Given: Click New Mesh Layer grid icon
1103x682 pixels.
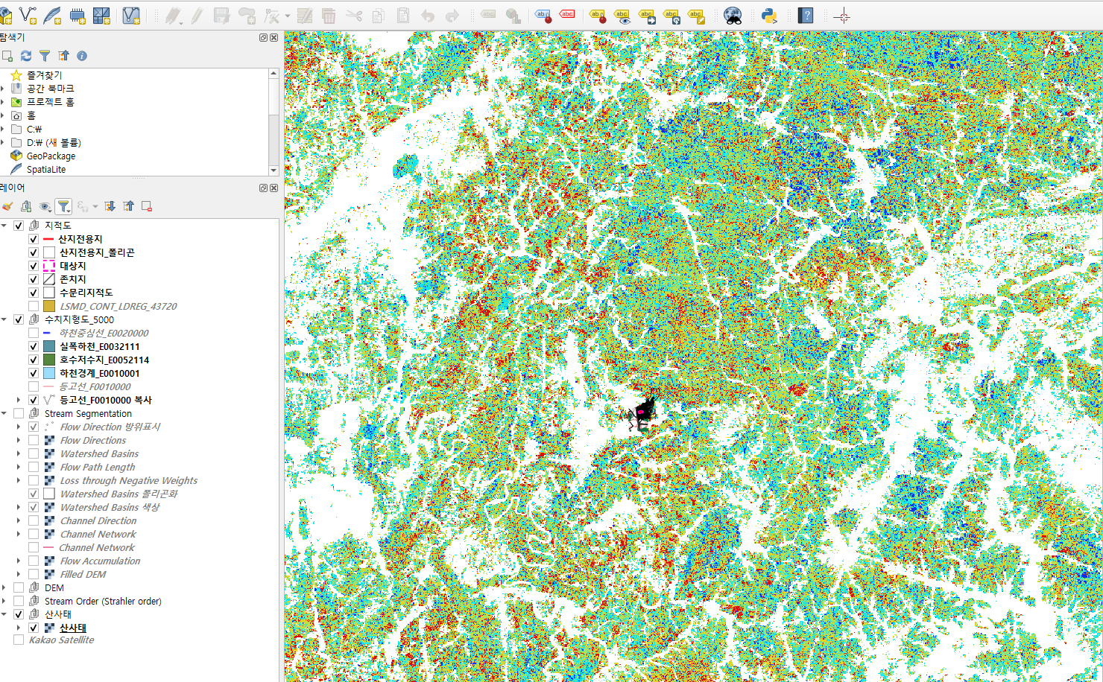Looking at the screenshot, I should click(x=101, y=15).
